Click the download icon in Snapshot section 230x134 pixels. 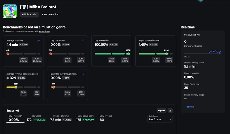click(x=170, y=110)
